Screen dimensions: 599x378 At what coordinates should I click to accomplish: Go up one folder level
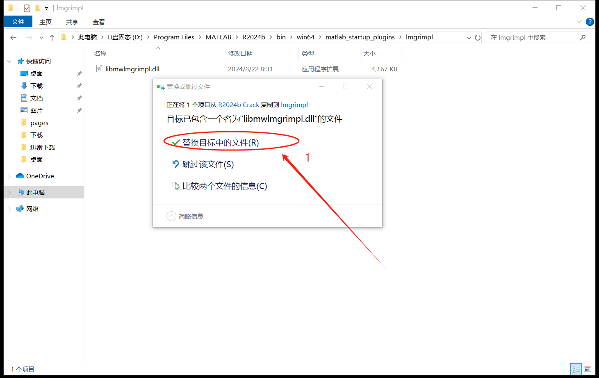[52, 37]
